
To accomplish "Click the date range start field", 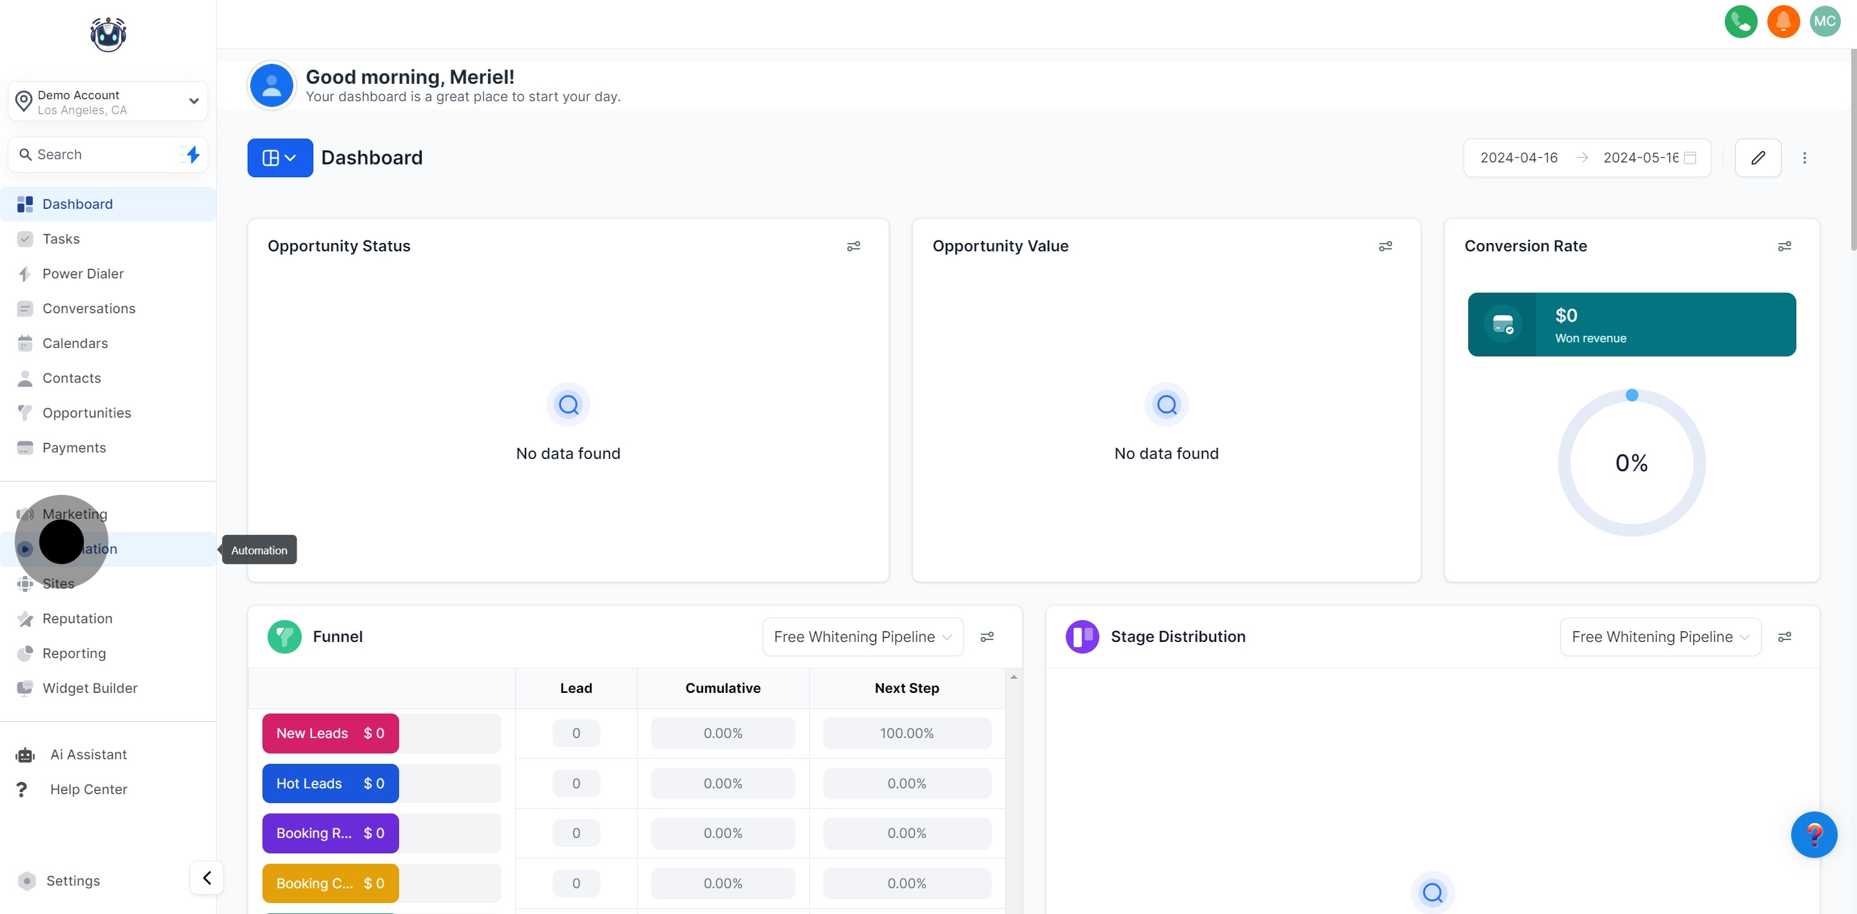I will (x=1518, y=158).
